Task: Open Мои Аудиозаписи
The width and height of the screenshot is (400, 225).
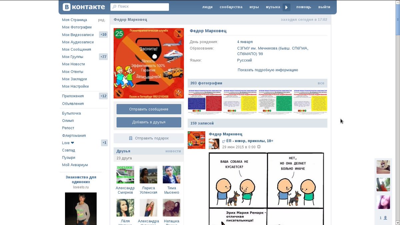Action: coord(78,42)
